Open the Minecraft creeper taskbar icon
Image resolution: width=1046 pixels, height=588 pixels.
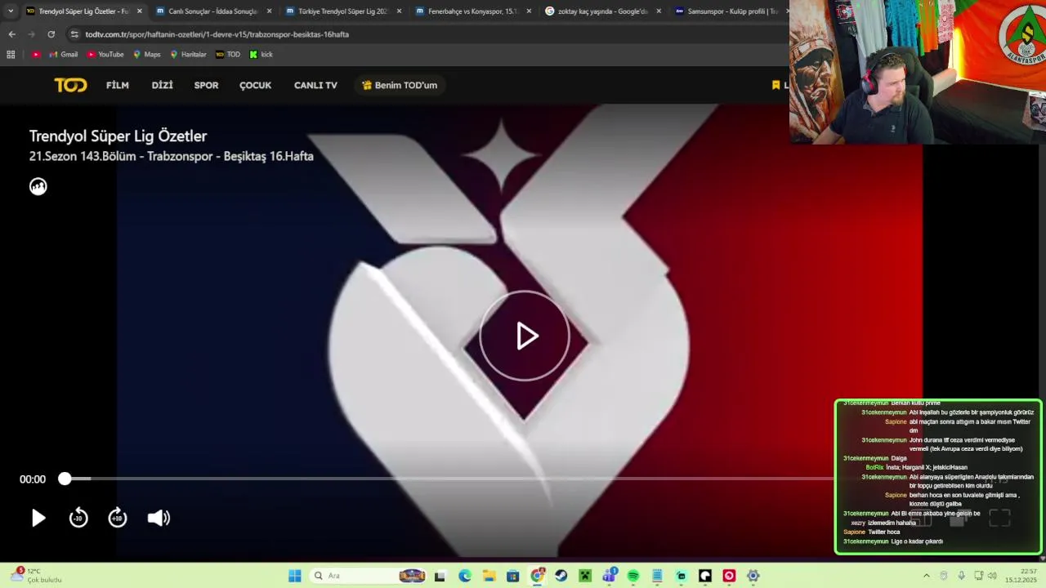585,576
